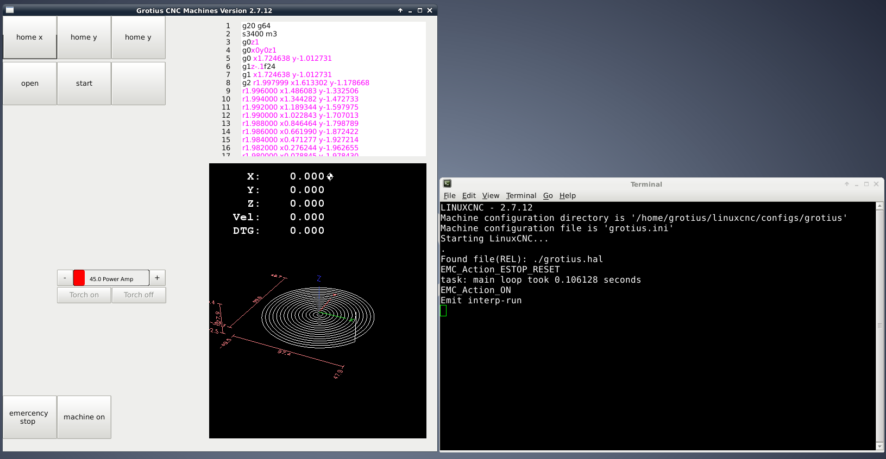This screenshot has height=459, width=886.
Task: Toggle the machine on button
Action: coord(84,417)
